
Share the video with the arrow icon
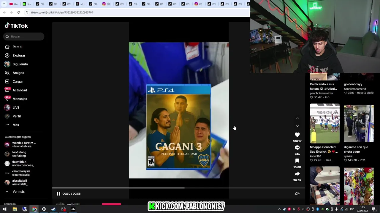pos(297,174)
